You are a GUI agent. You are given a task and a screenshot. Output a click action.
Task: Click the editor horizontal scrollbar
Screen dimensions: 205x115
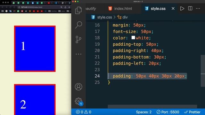click(152, 106)
